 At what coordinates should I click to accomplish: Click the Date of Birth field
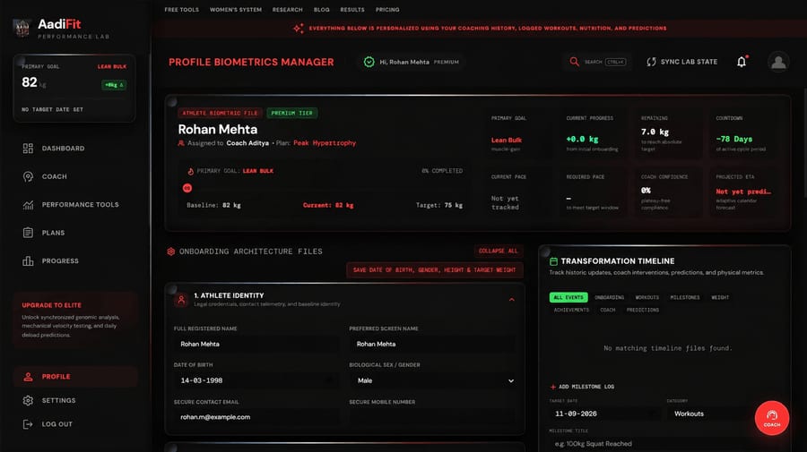(x=256, y=380)
